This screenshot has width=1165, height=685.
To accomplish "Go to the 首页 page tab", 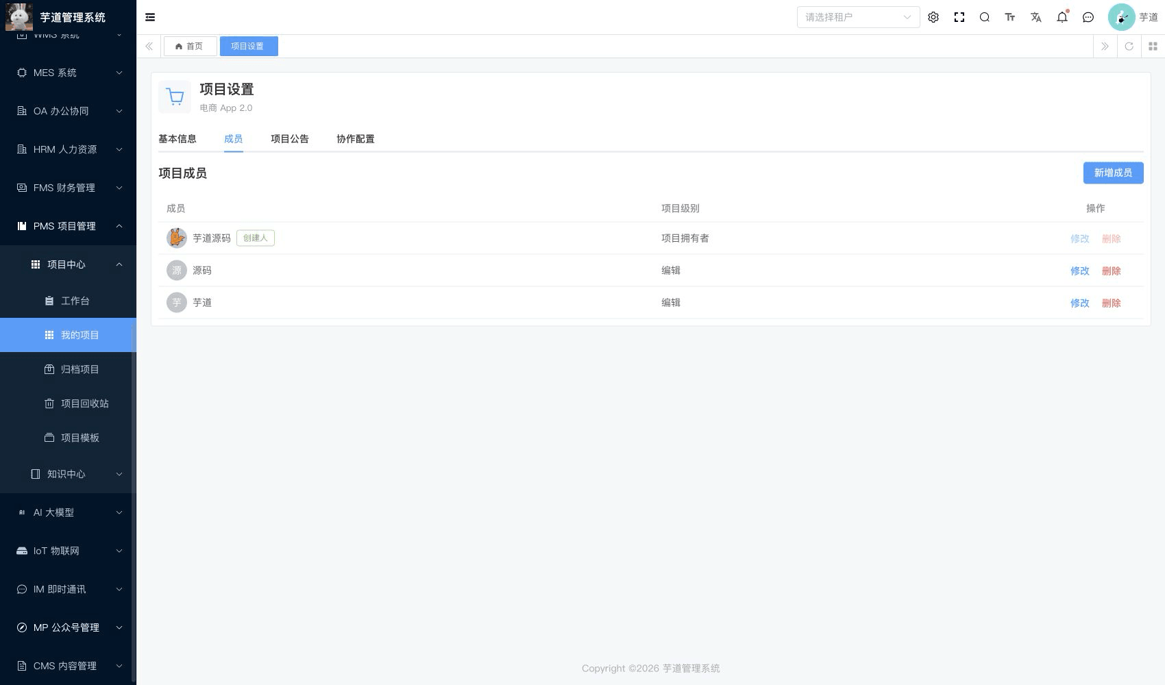I will pyautogui.click(x=190, y=46).
